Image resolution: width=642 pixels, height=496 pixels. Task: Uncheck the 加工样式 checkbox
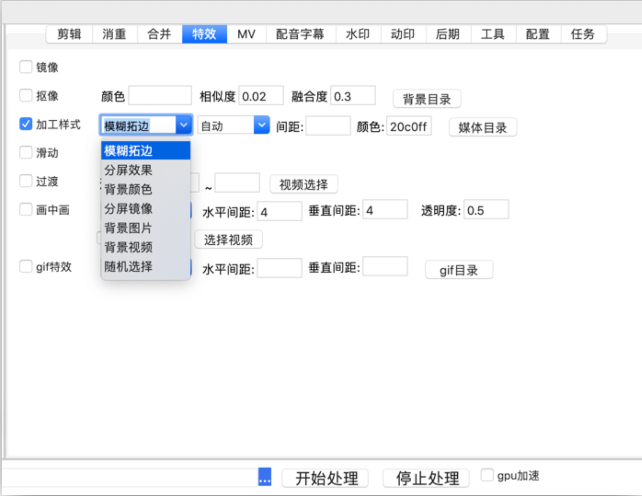click(26, 124)
